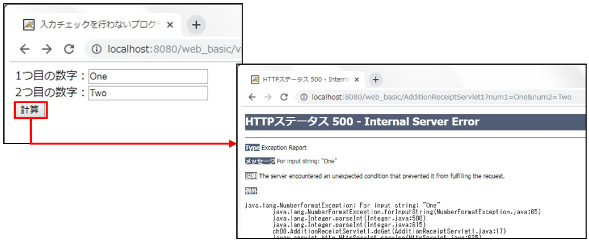Click the address bar showing AdditionReceiptServlet1?num1=One&num2=Two
The width and height of the screenshot is (589, 242).
(x=443, y=97)
